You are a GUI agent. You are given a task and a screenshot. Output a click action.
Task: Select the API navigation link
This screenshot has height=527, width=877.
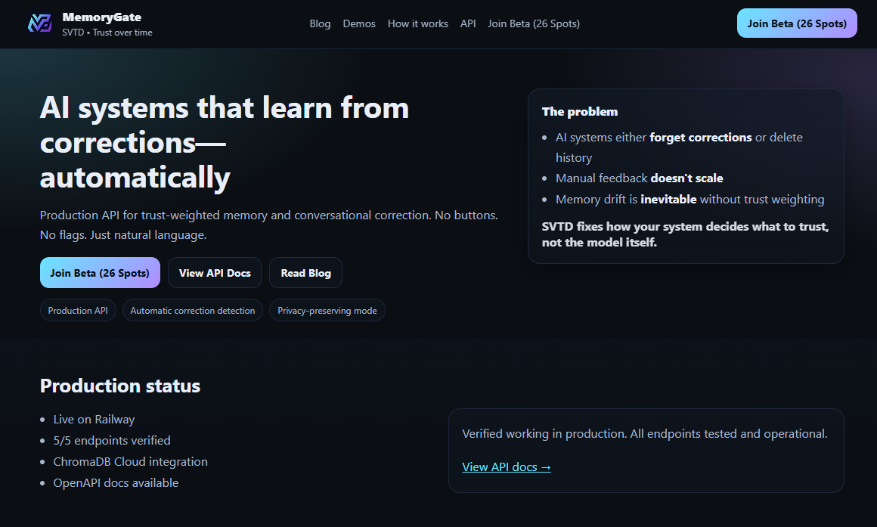(468, 23)
